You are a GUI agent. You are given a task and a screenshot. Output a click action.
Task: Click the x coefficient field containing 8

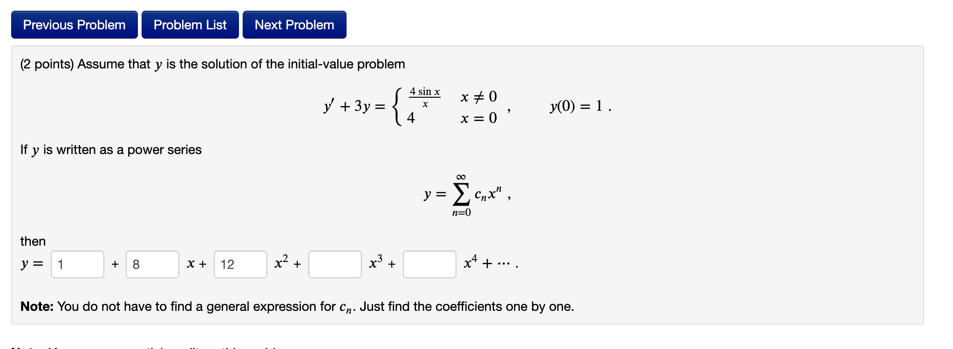[153, 264]
